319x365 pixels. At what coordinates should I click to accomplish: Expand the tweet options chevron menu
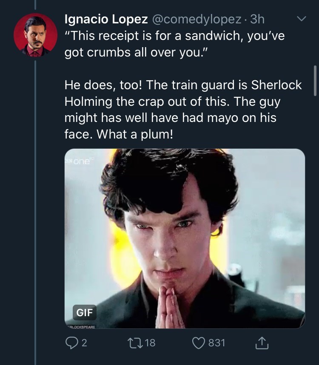(301, 20)
